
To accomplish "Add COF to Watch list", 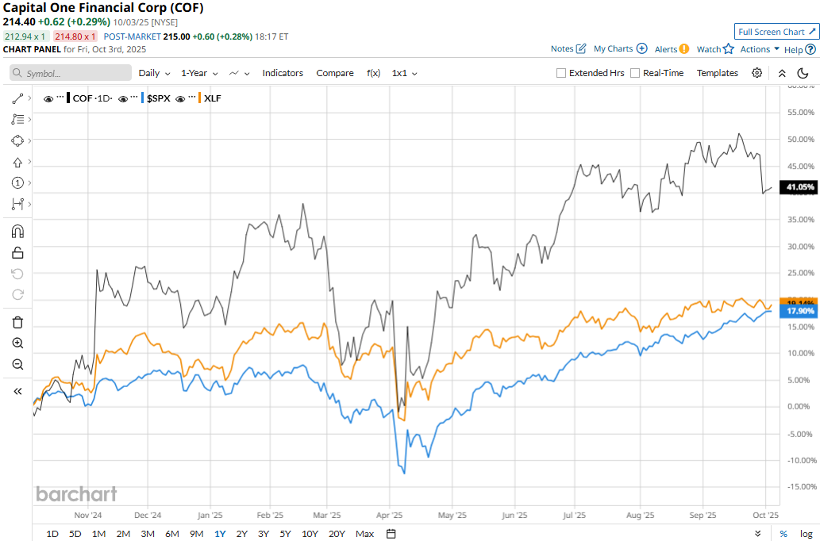I will 715,49.
